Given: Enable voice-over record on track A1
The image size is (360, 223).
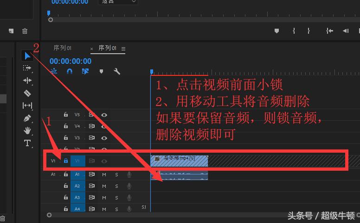Looking at the screenshot, I should 129,174.
